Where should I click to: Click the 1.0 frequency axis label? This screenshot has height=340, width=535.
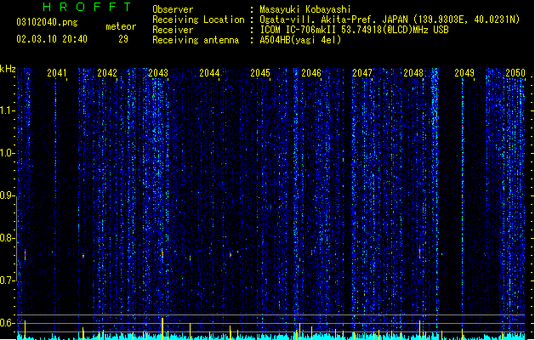pos(8,153)
